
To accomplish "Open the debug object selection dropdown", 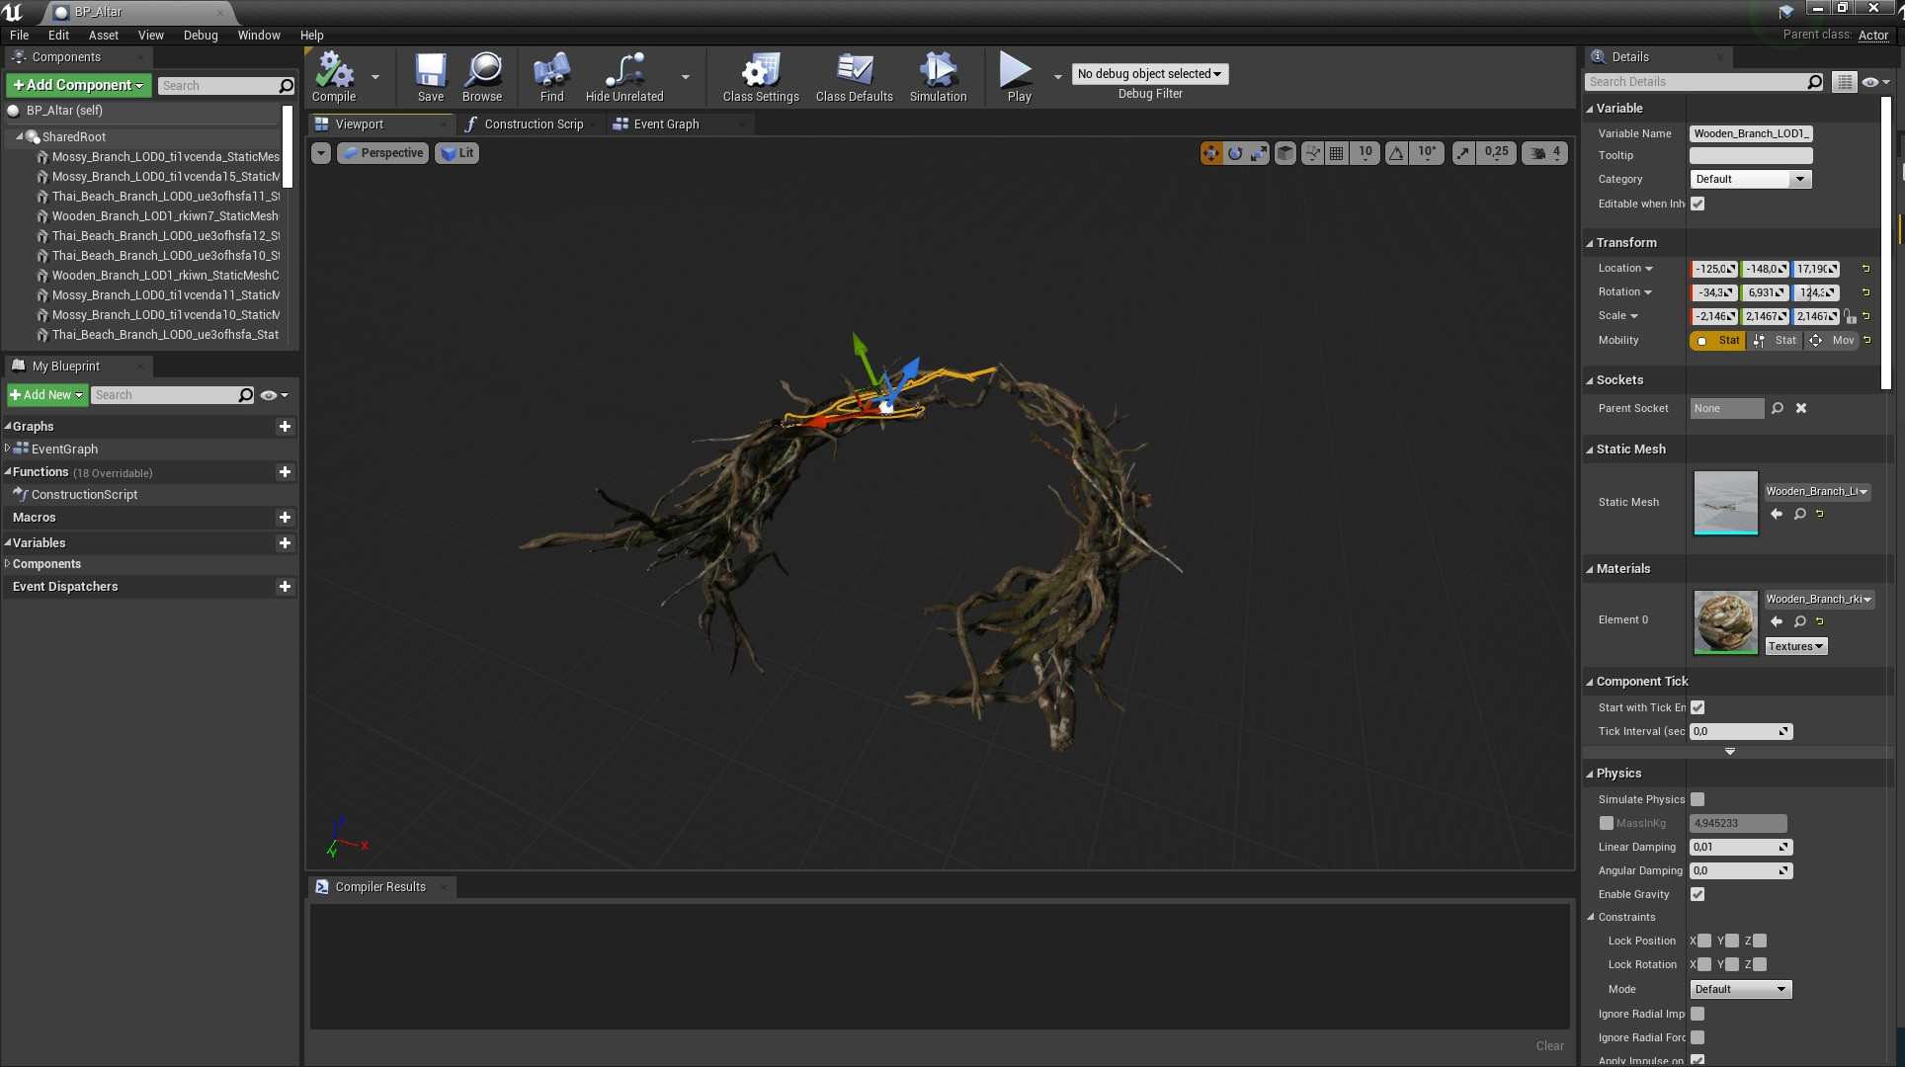I will (x=1149, y=74).
